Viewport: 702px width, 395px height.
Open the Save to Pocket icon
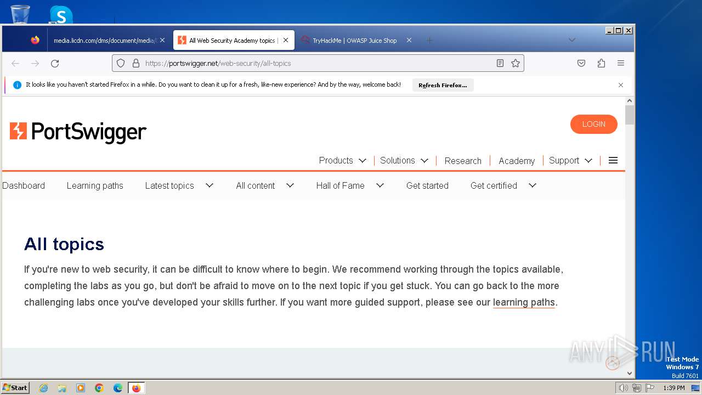click(581, 63)
